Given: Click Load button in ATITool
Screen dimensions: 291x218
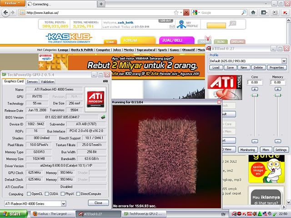Looking at the screenshot, I should [216, 68].
